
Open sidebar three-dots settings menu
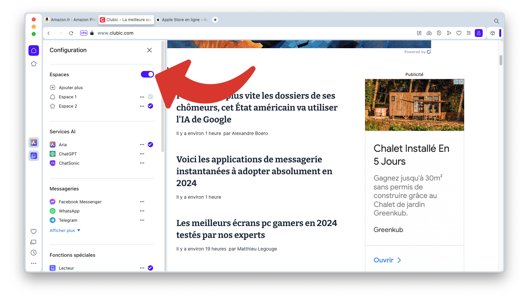pyautogui.click(x=33, y=263)
